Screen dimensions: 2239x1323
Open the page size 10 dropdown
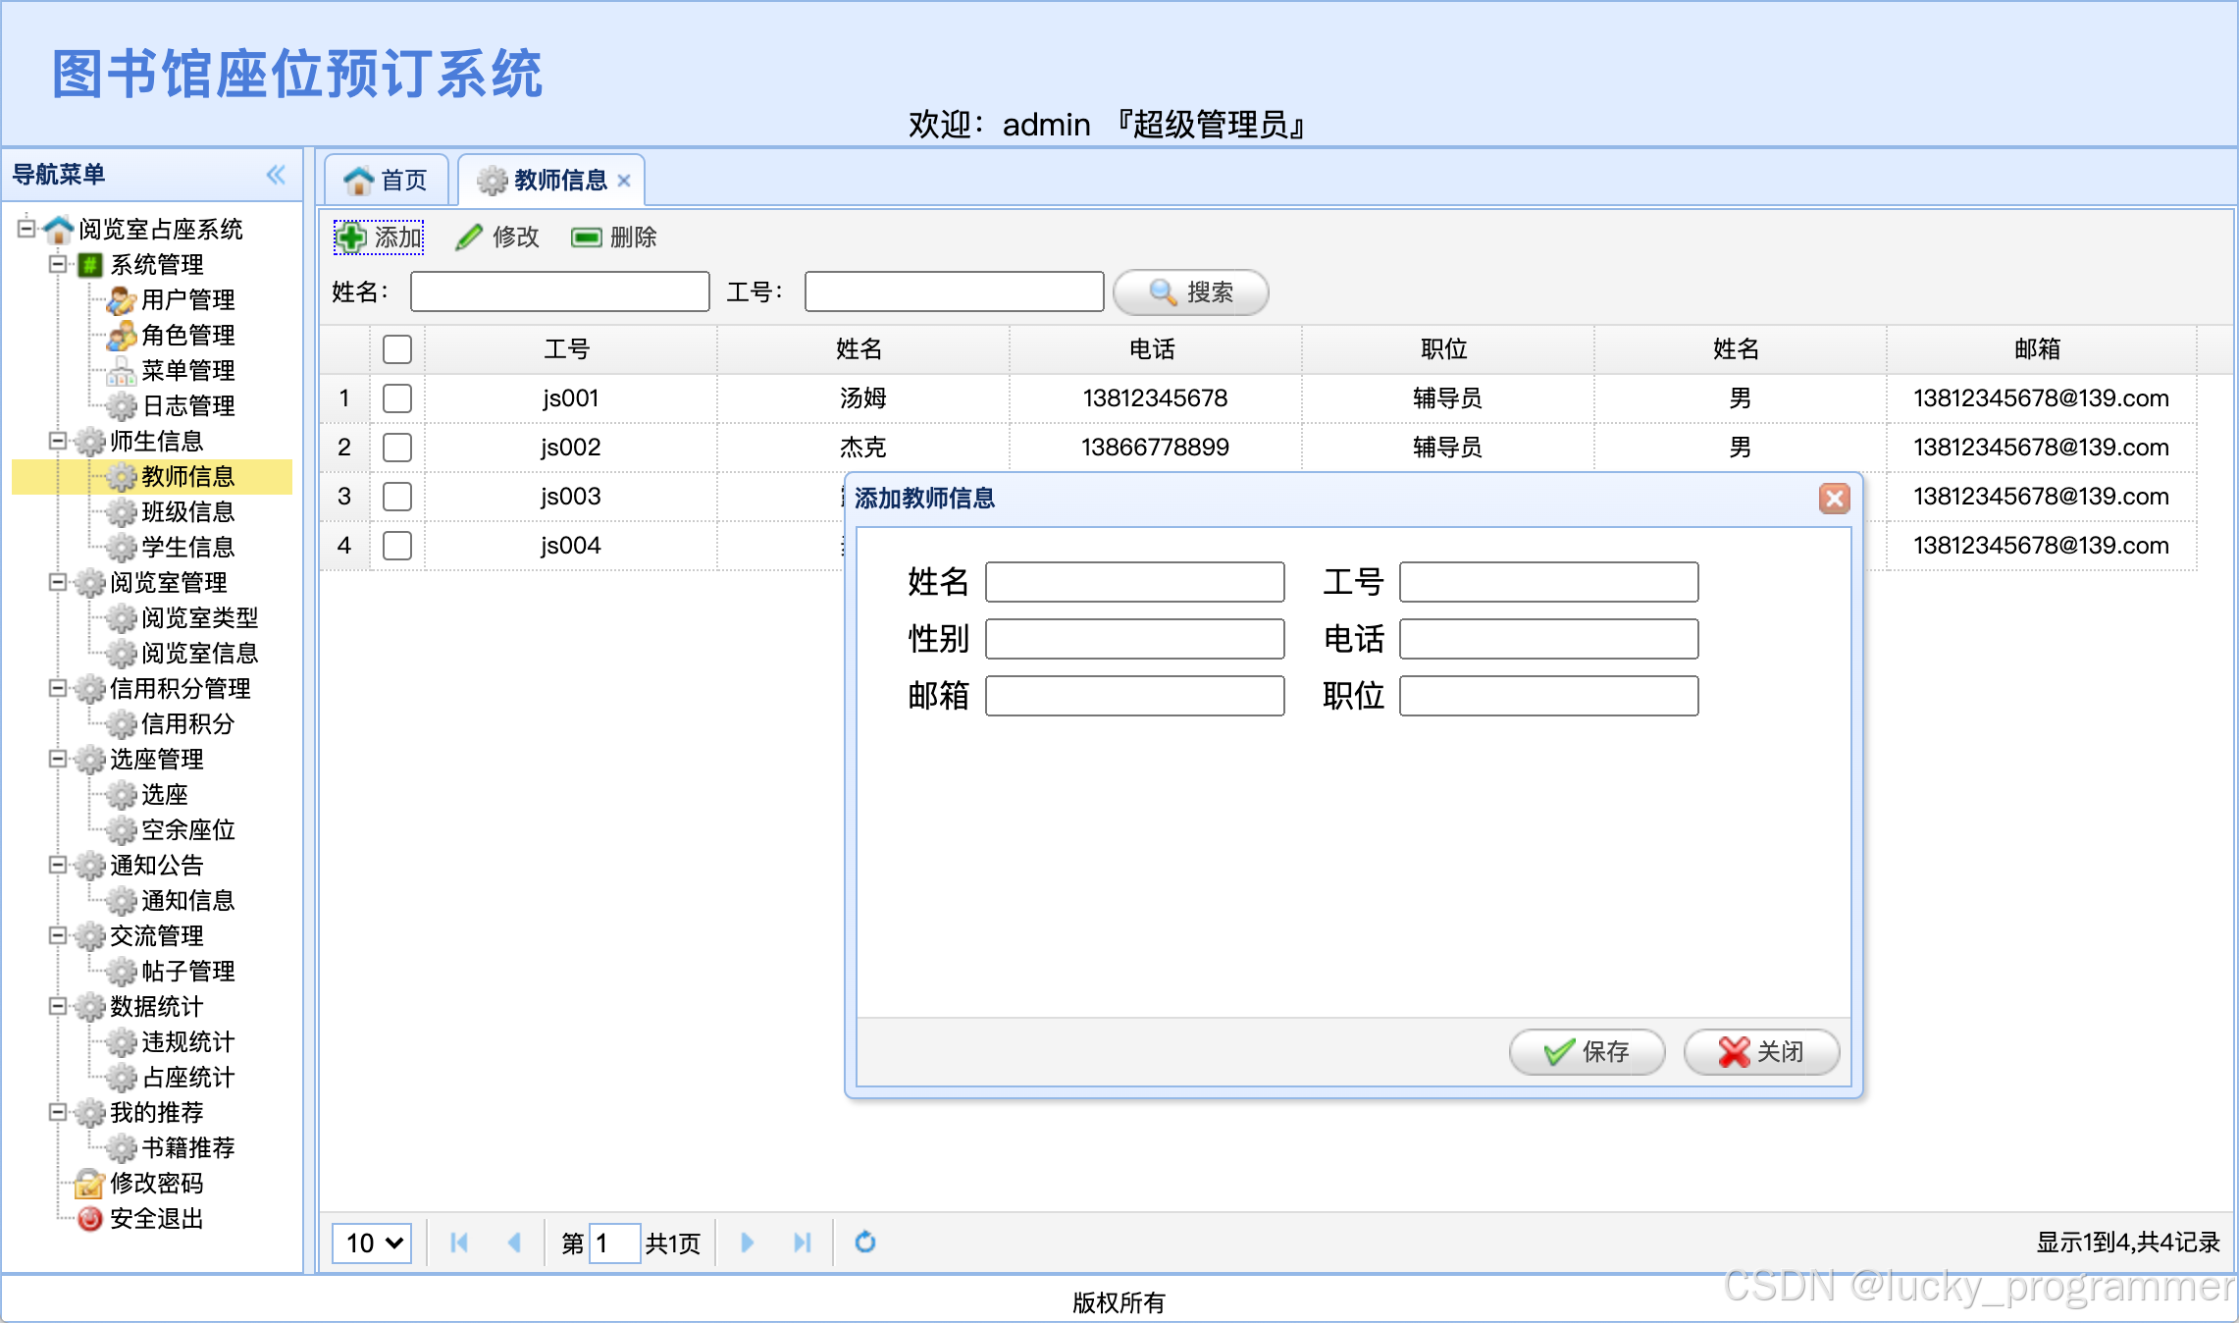click(372, 1243)
